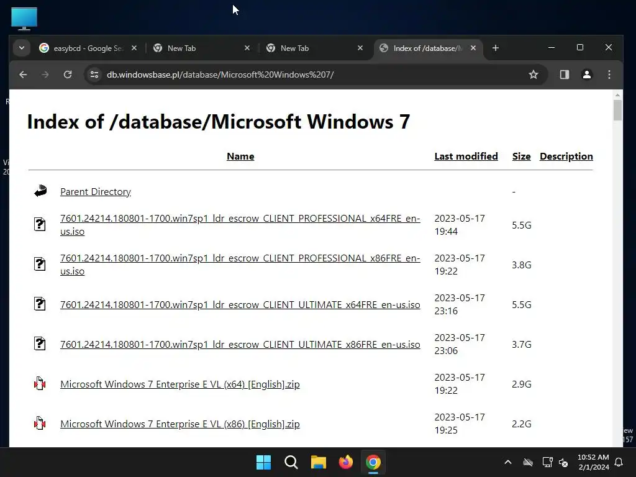This screenshot has width=636, height=477.
Task: Sort listing by Last modified column
Action: click(466, 156)
